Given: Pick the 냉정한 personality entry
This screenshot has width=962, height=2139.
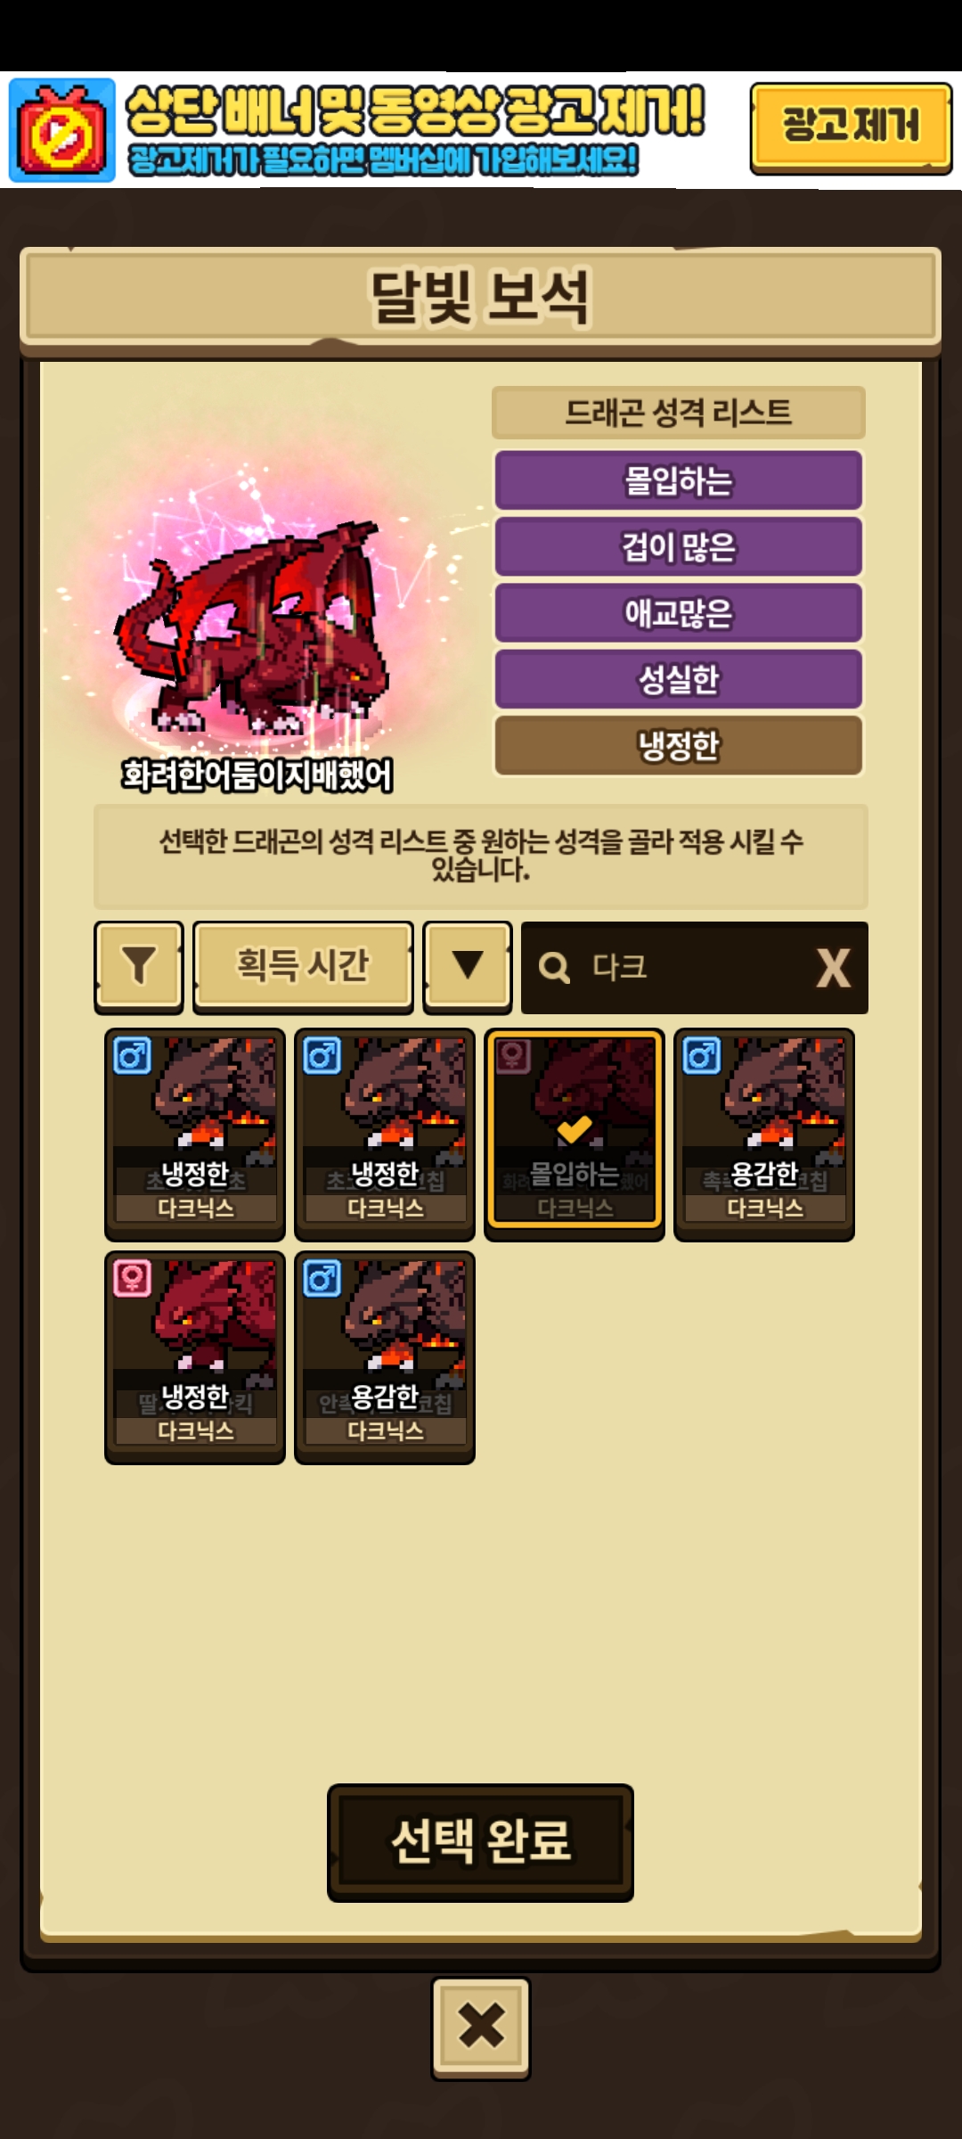Looking at the screenshot, I should tap(679, 746).
